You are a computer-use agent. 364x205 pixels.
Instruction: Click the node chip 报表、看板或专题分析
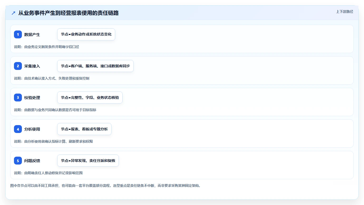84,129
